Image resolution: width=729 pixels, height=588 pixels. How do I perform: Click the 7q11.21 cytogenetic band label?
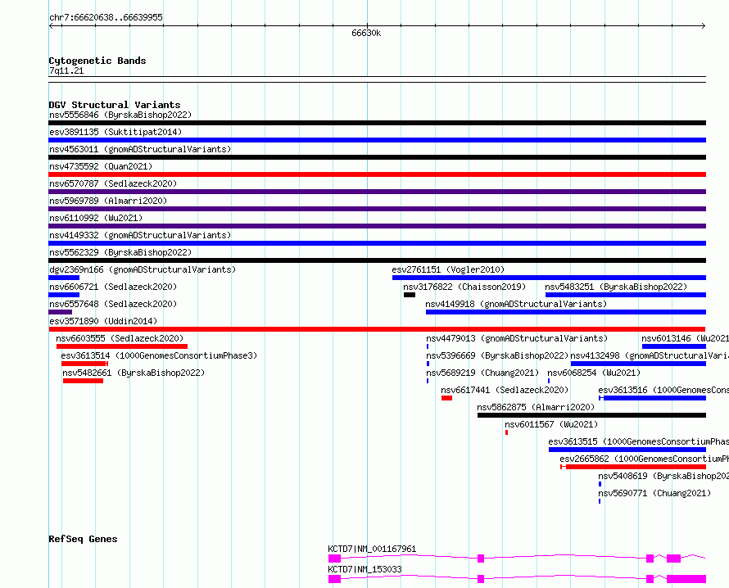pos(66,70)
